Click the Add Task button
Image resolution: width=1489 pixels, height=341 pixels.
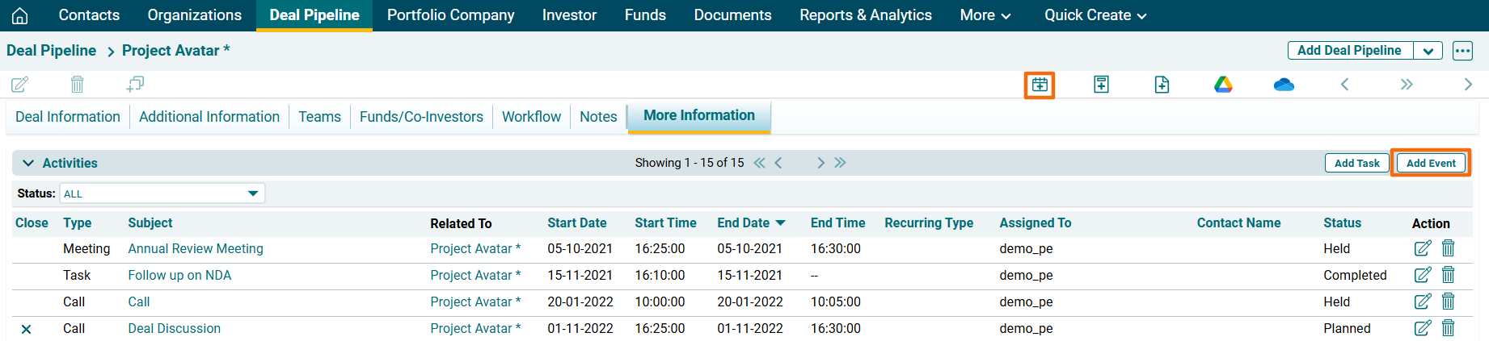coord(1356,163)
